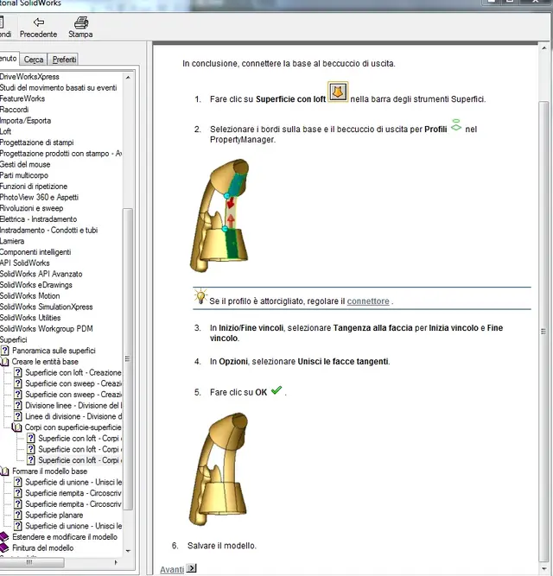Open the Componenti intelligenti topic
This screenshot has height=576, width=553.
[x=35, y=252]
